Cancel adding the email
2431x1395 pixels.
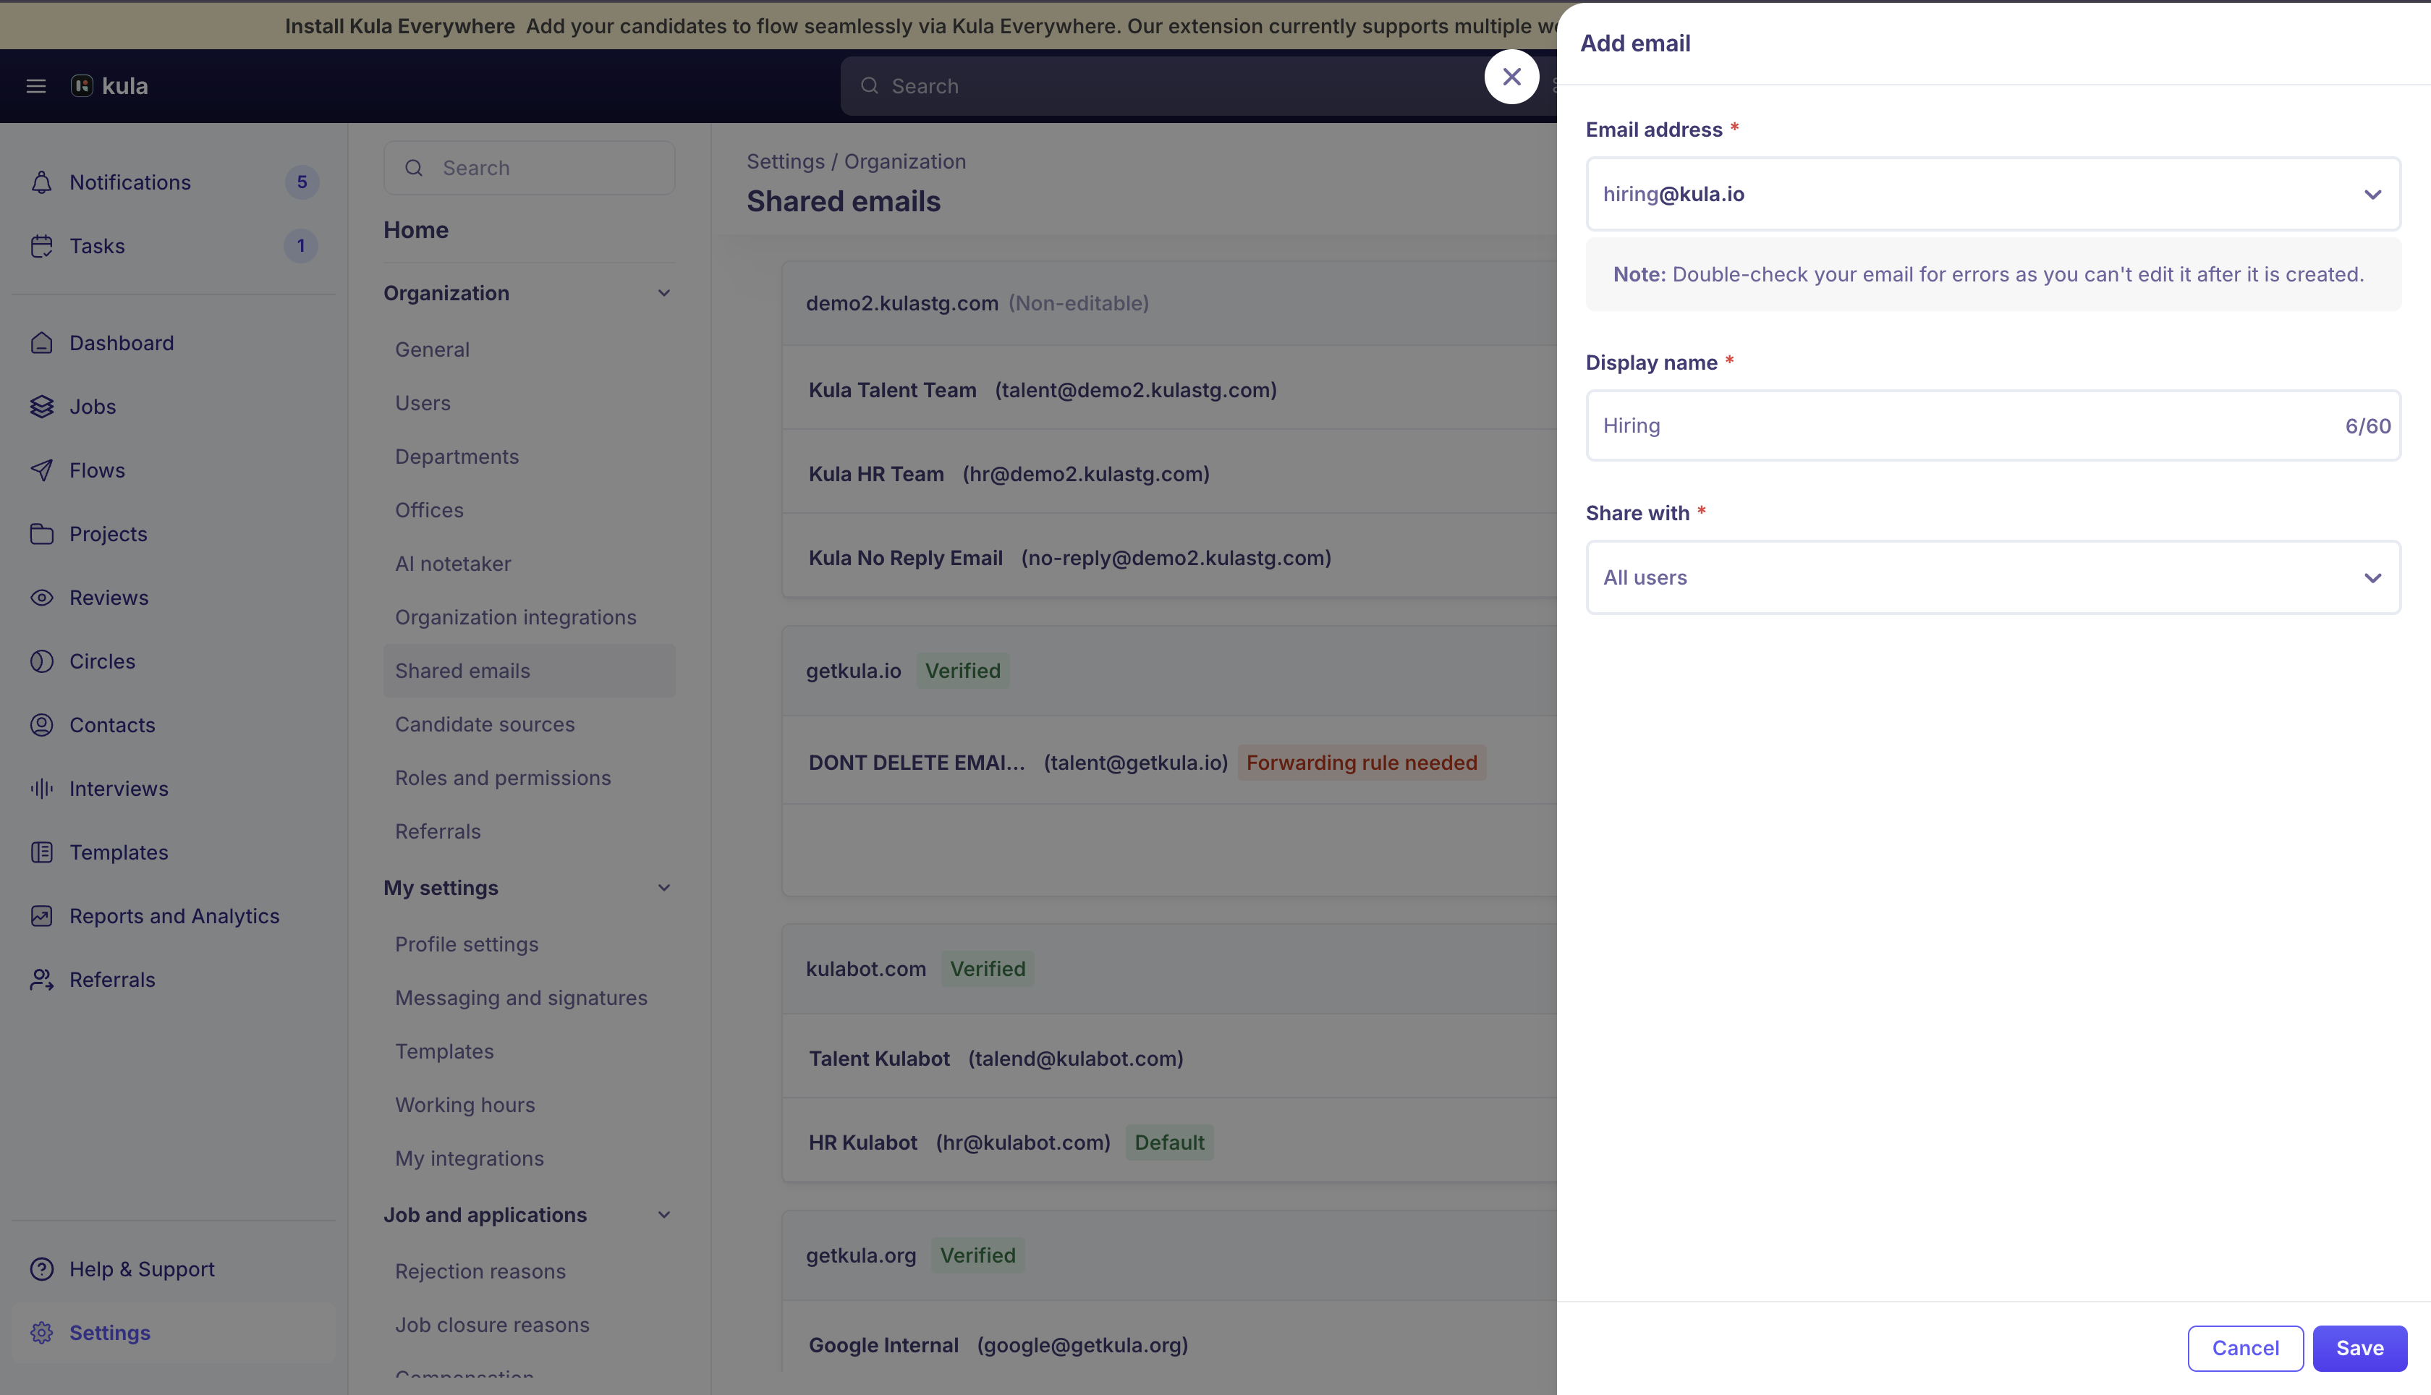click(2244, 1348)
